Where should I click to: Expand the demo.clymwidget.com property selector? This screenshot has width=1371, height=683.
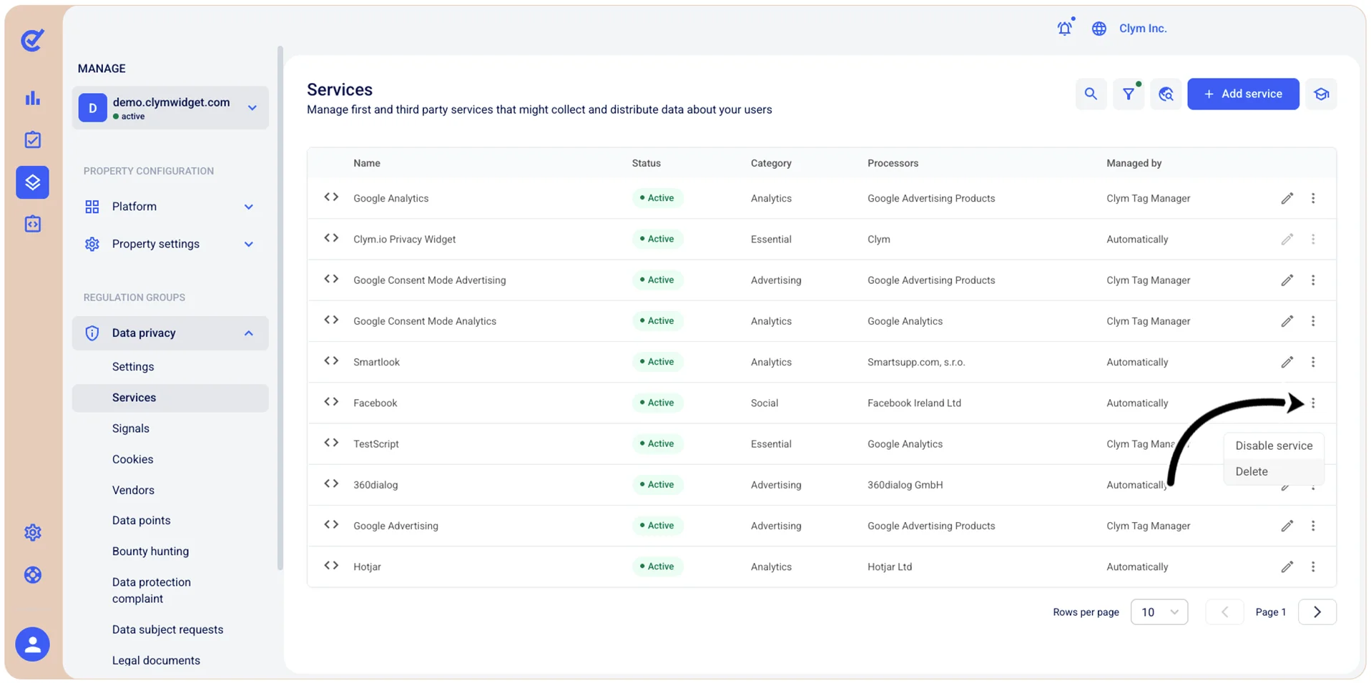point(170,108)
